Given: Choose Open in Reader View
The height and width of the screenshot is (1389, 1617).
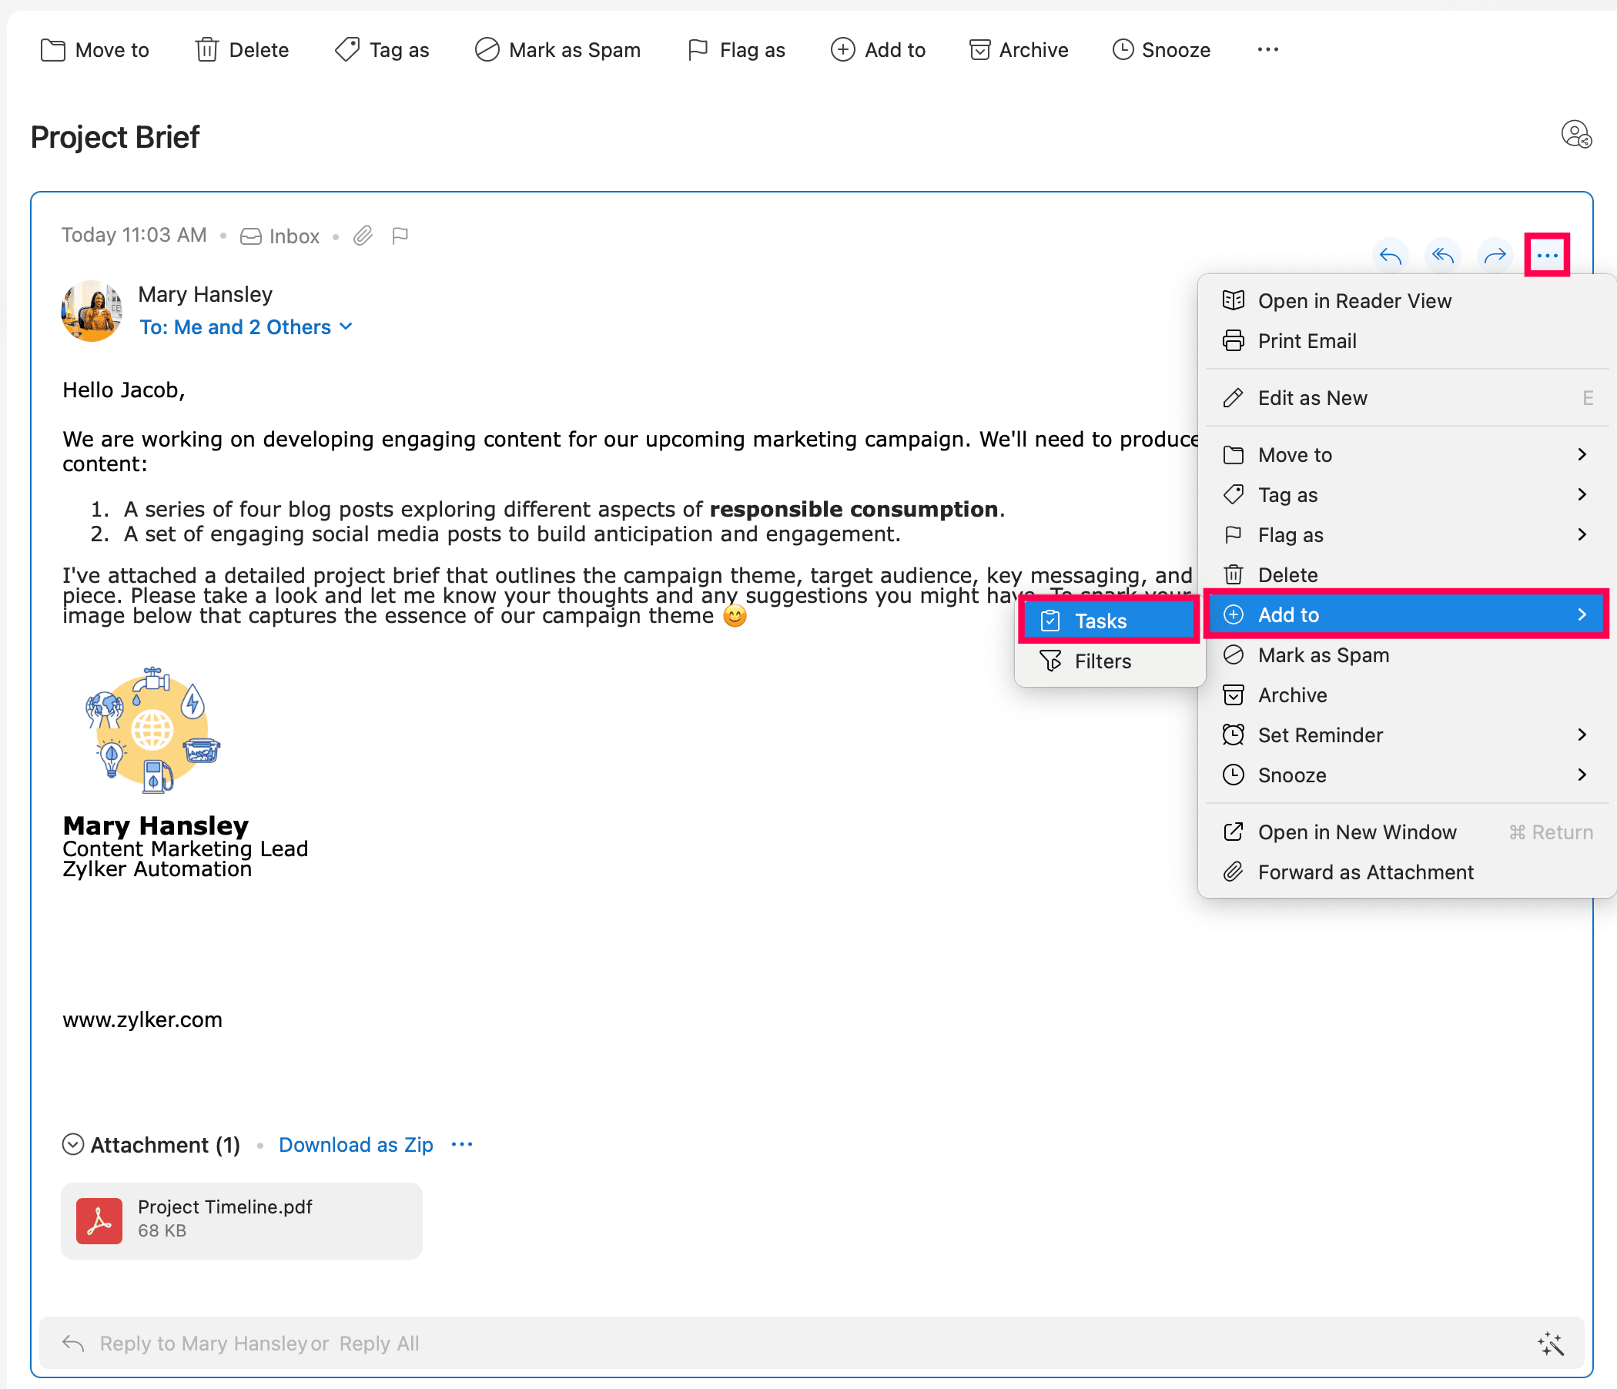Looking at the screenshot, I should (1353, 300).
